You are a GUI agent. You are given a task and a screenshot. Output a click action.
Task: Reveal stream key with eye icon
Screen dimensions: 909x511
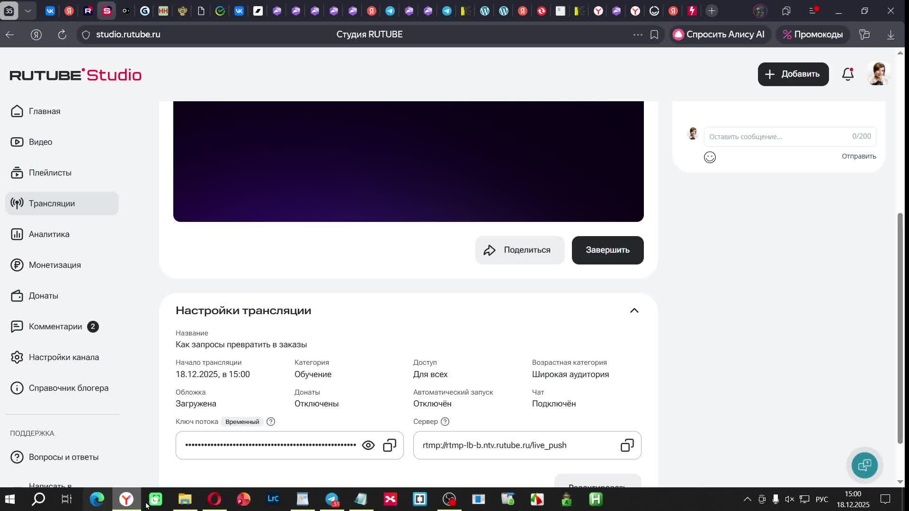coord(368,445)
